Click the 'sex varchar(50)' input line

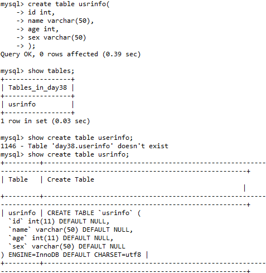pyautogui.click(x=57, y=37)
